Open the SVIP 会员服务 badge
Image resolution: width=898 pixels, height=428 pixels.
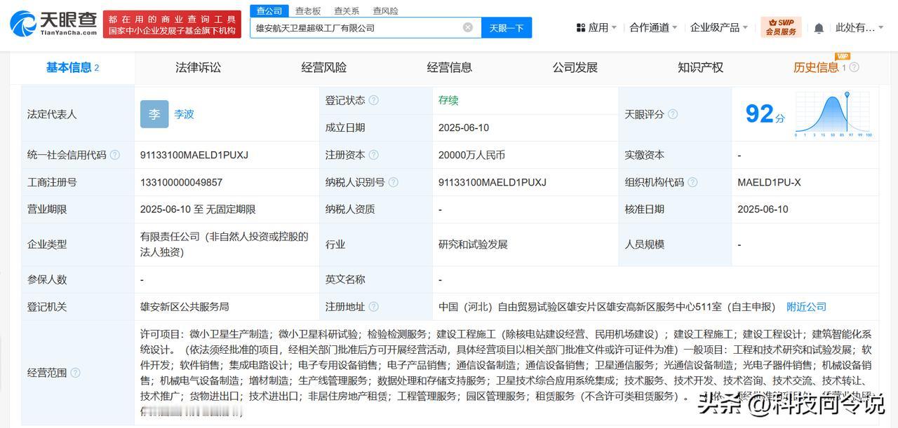(781, 27)
